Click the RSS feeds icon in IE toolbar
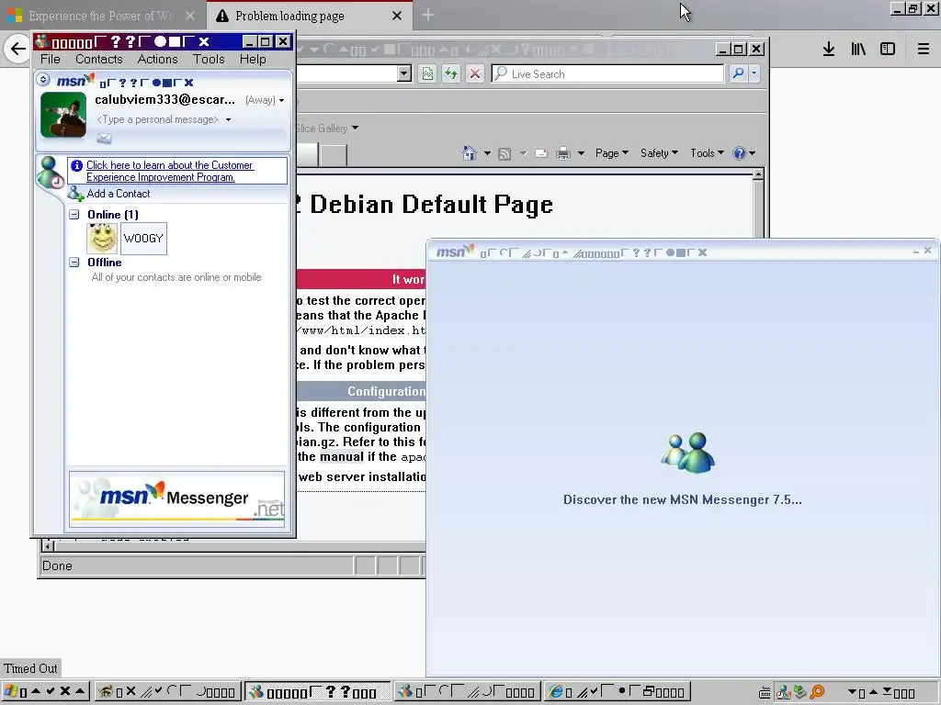Viewport: 941px width, 705px height. 505,154
